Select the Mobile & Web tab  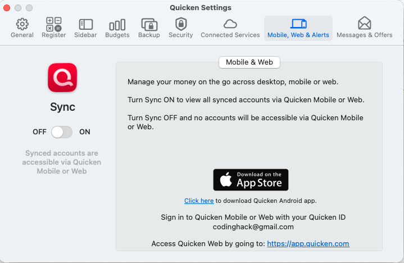tap(249, 62)
